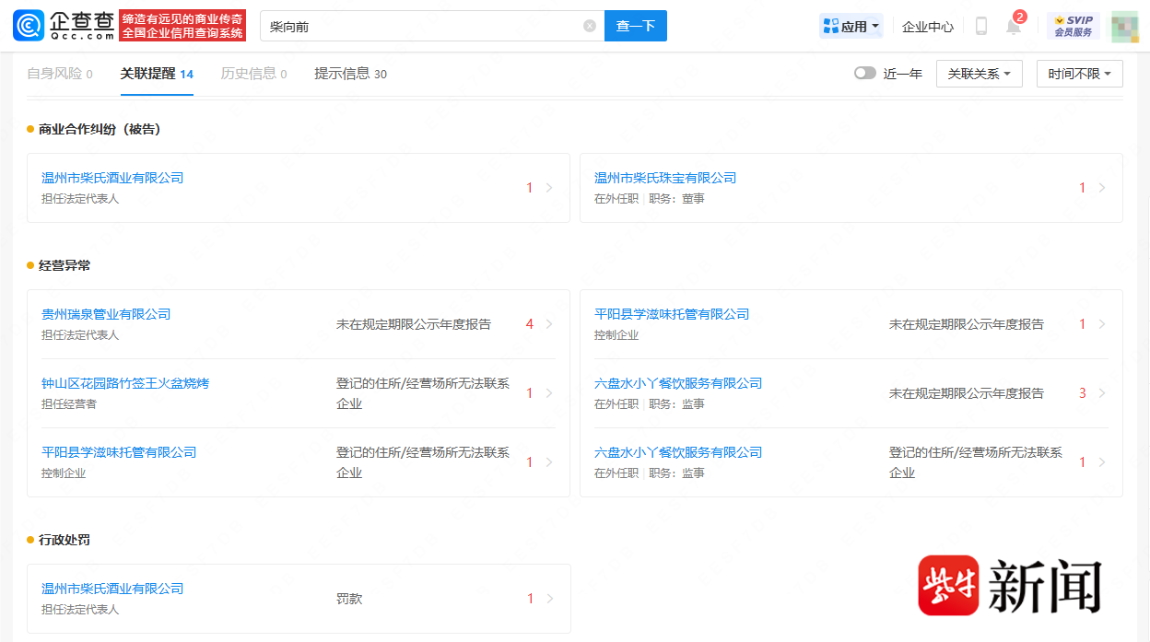The height and width of the screenshot is (642, 1150).
Task: Expand the 钟山区花园路竹签王火盆烧烤 row arrow
Action: click(x=549, y=393)
